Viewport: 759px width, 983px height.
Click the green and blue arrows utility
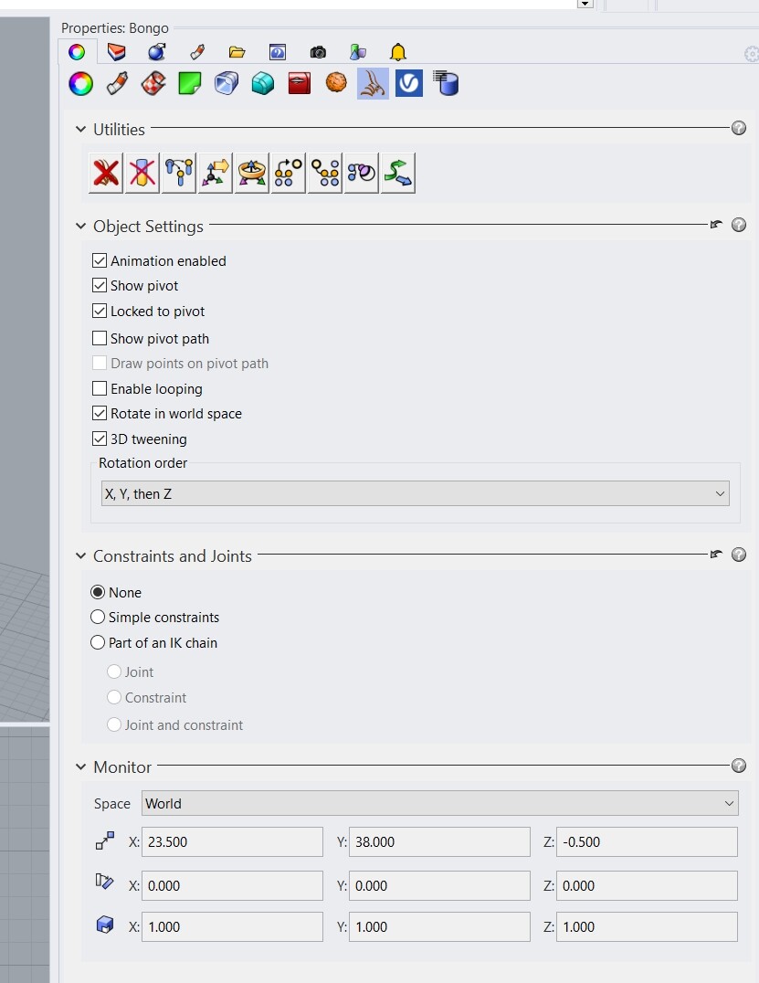[x=398, y=173]
